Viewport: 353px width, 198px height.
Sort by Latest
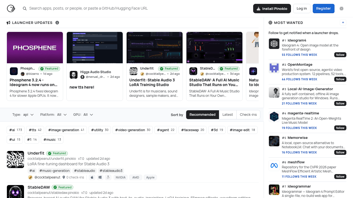point(228,115)
